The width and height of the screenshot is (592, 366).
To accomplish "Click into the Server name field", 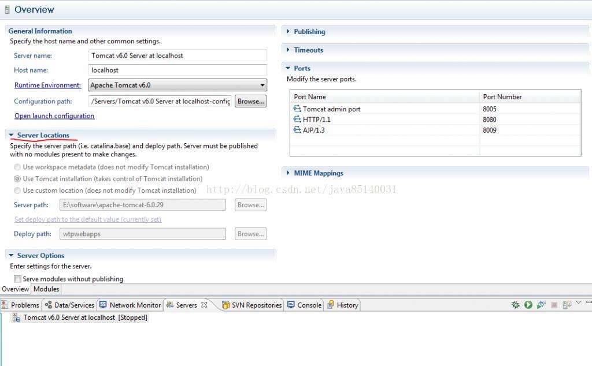I will (177, 55).
